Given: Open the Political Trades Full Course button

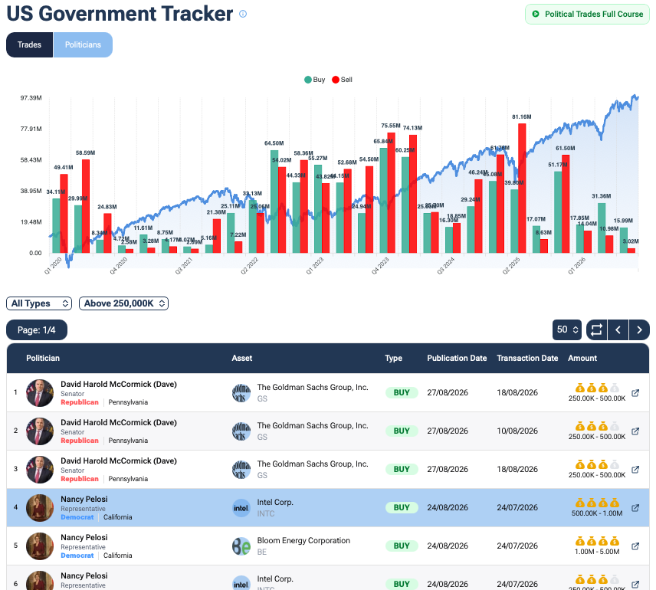Looking at the screenshot, I should tap(587, 15).
